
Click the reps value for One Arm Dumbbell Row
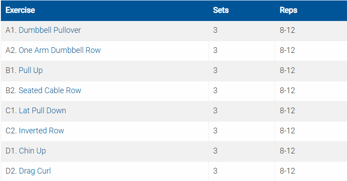pos(287,50)
